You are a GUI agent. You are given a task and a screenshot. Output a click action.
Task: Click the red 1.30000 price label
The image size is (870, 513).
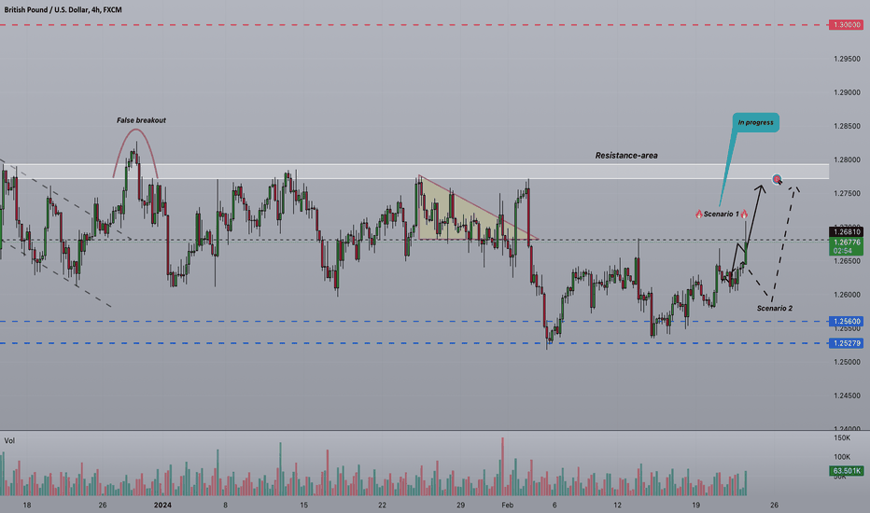click(x=846, y=25)
